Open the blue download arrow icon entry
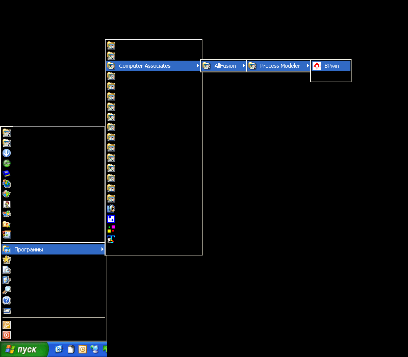 [x=7, y=153]
